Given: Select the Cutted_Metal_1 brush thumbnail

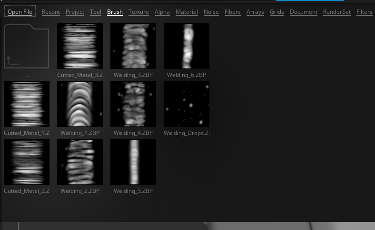Looking at the screenshot, I should click(x=27, y=104).
